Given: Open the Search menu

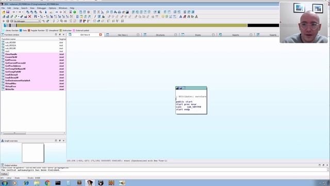Looking at the screenshot, I should point(24,8).
